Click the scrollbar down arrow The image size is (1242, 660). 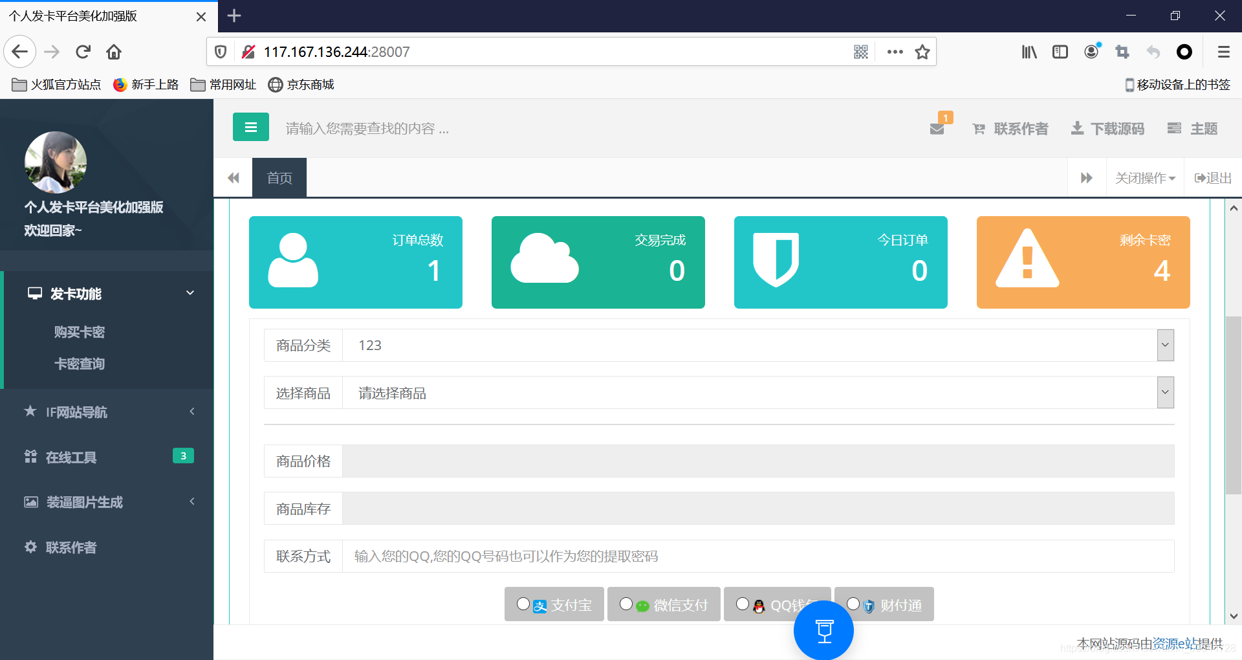click(x=1234, y=616)
